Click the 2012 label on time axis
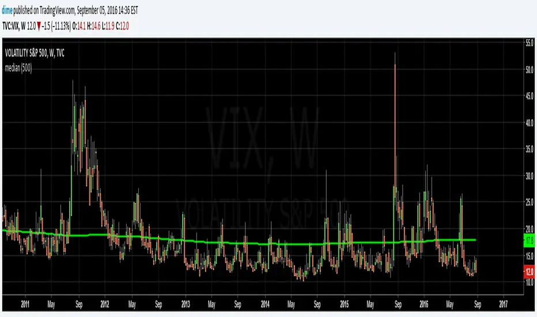The height and width of the screenshot is (317, 537). click(104, 304)
